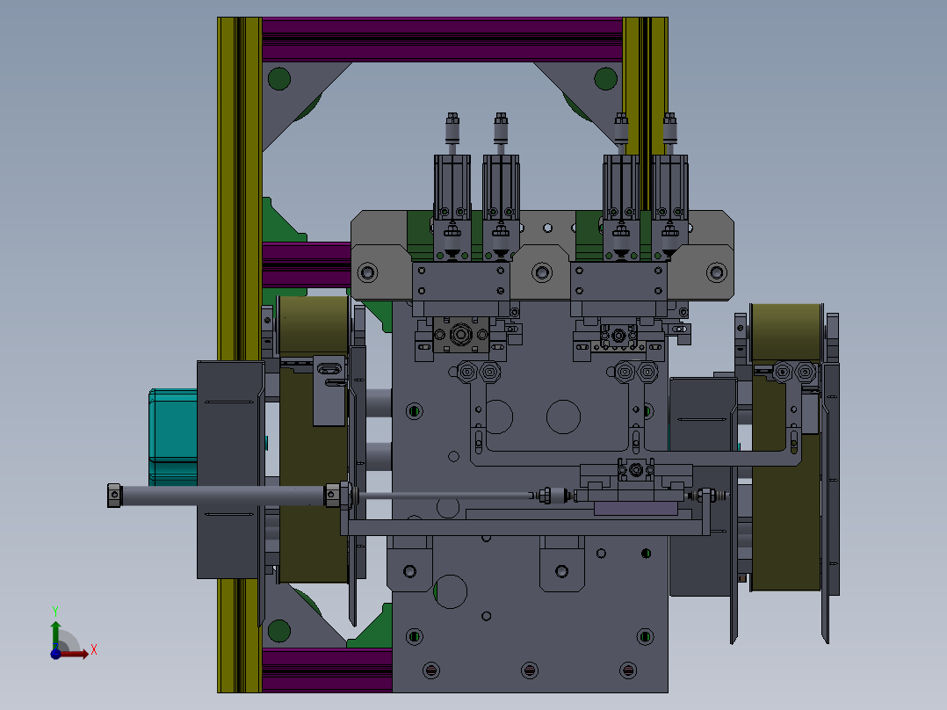Select the bottom purple frame beam
The height and width of the screenshot is (710, 947).
[x=327, y=670]
